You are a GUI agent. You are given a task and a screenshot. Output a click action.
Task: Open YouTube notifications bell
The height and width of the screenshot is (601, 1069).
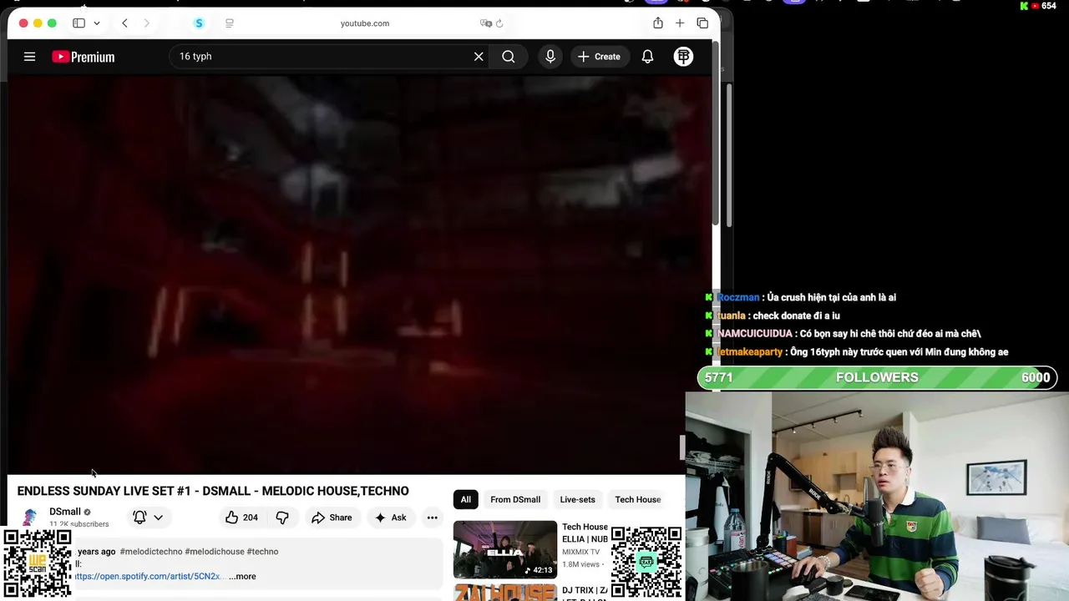point(647,57)
